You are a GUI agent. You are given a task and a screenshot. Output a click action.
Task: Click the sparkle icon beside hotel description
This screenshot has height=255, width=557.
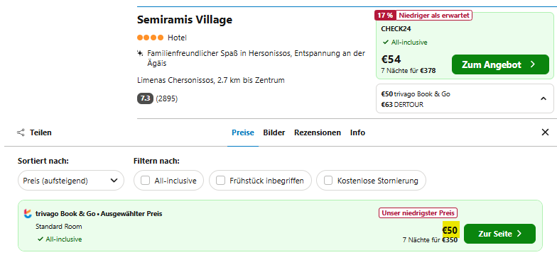click(140, 54)
